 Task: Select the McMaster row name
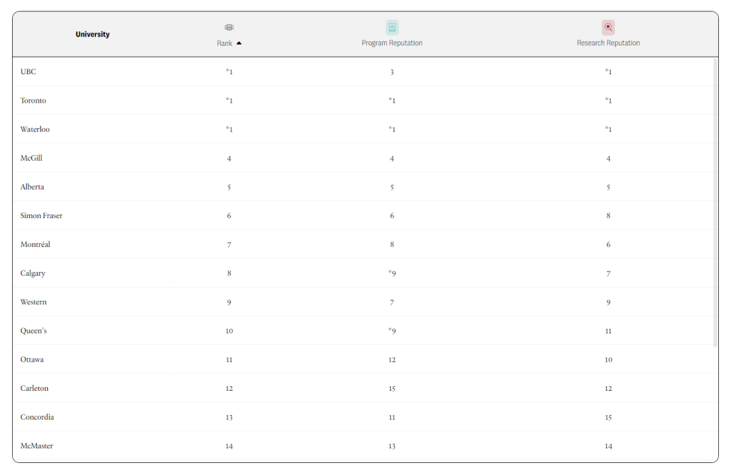[x=36, y=446]
